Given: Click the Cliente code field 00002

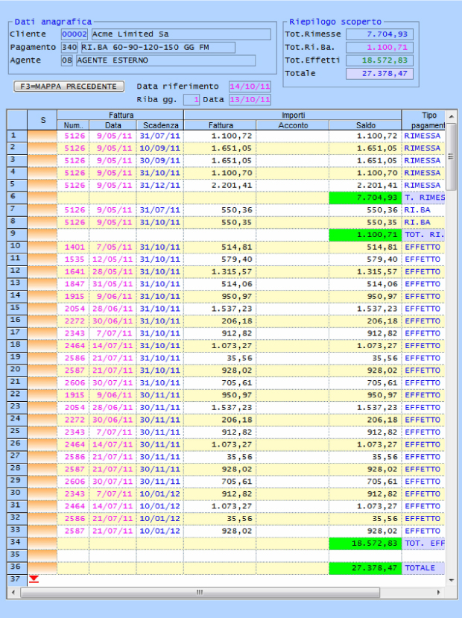Looking at the screenshot, I should click(x=75, y=34).
